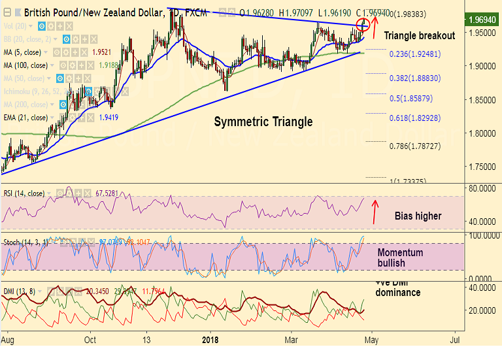Viewport: 502px width, 347px height.
Task: Delete the EMA (21, close) indicator
Action: point(91,118)
